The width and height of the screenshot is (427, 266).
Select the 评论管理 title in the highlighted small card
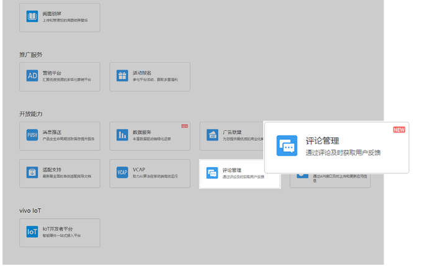pyautogui.click(x=232, y=170)
